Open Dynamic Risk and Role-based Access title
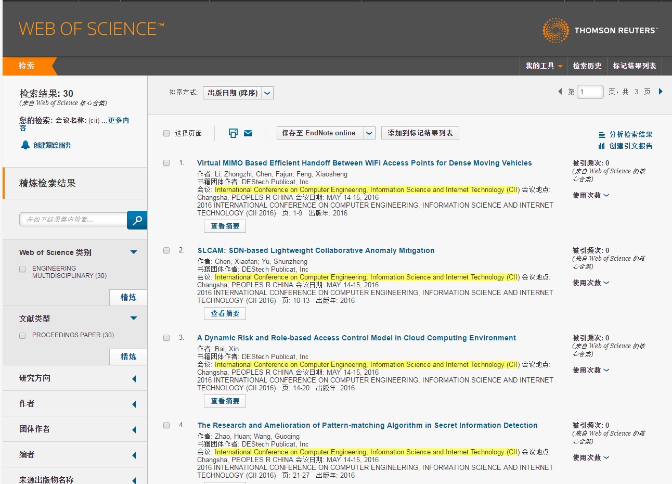Viewport: 672px width, 484px height. (x=356, y=338)
